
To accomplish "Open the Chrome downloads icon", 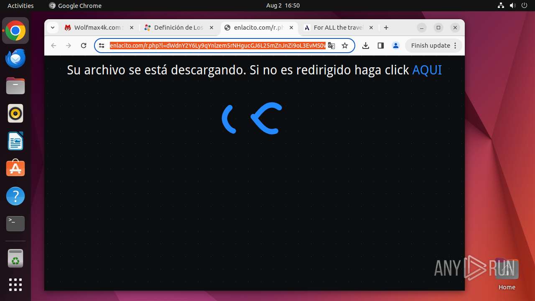I will click(366, 46).
